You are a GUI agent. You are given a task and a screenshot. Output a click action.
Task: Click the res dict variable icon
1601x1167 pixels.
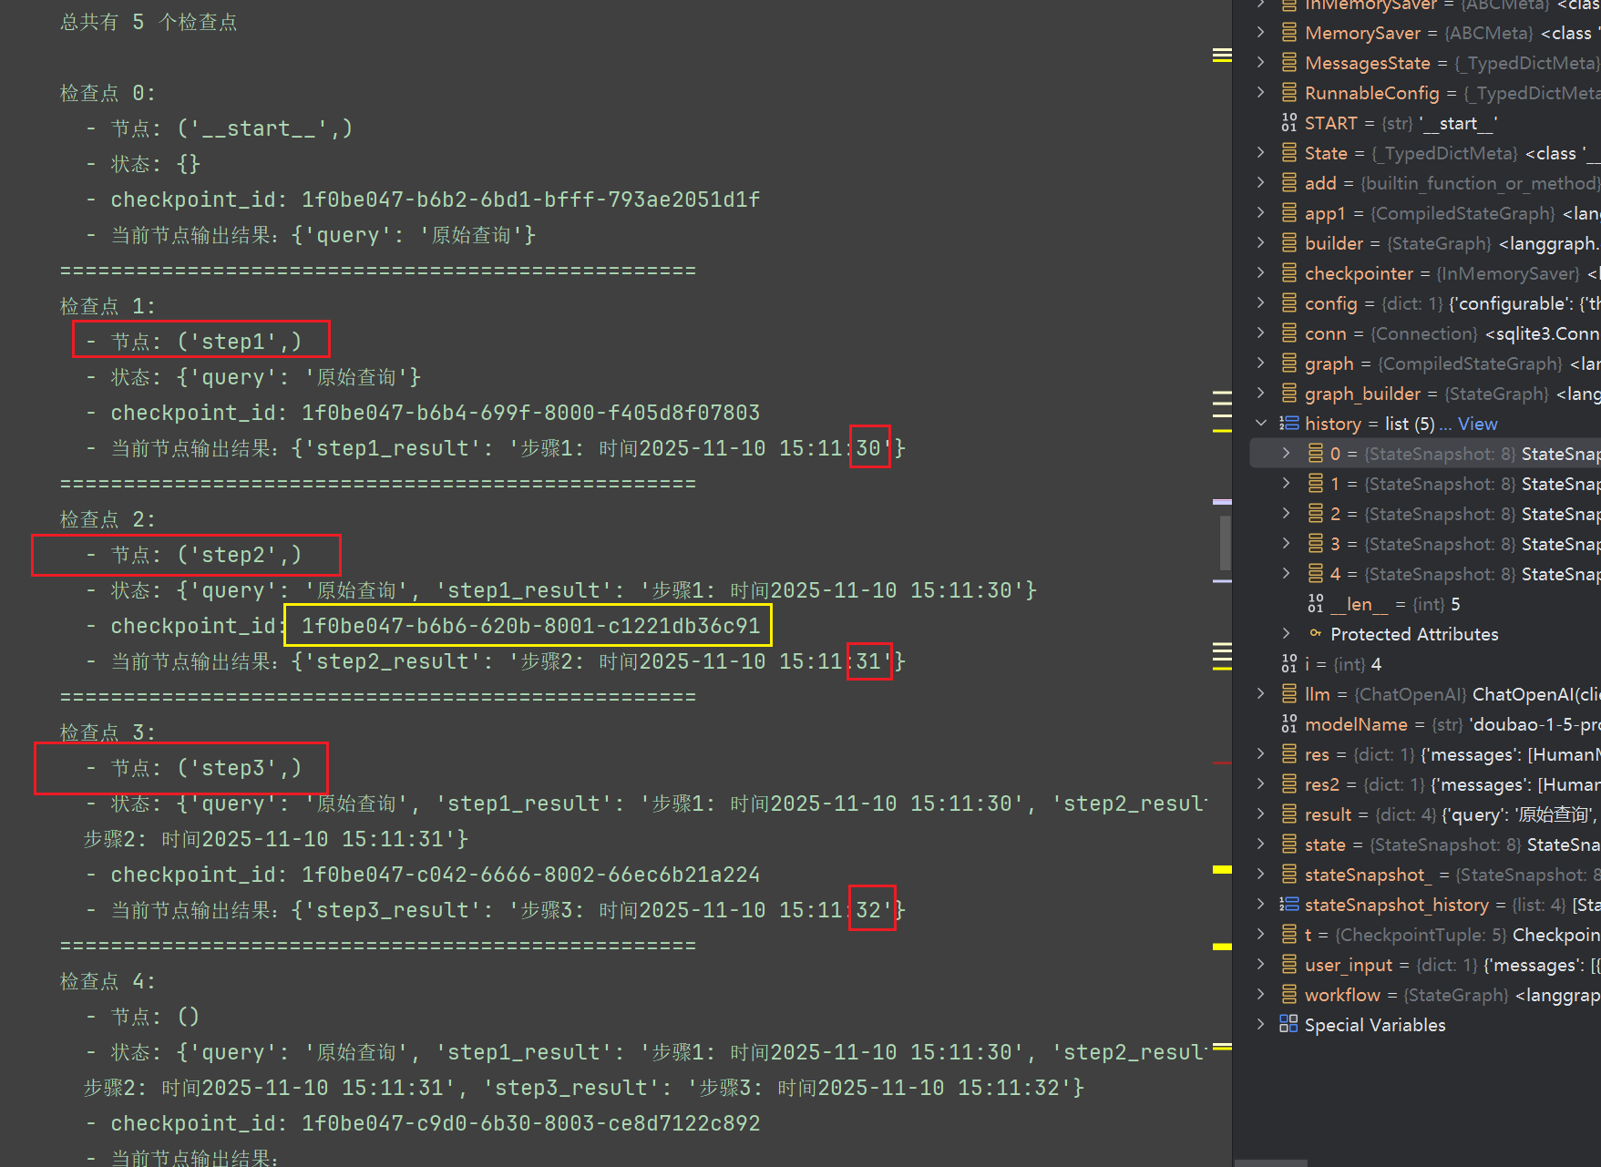point(1288,754)
